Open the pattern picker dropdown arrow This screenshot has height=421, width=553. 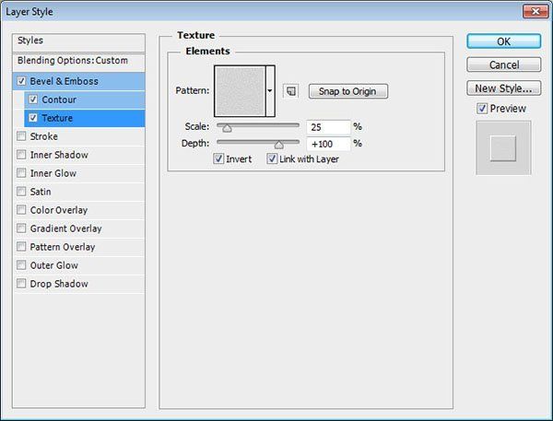[x=270, y=91]
